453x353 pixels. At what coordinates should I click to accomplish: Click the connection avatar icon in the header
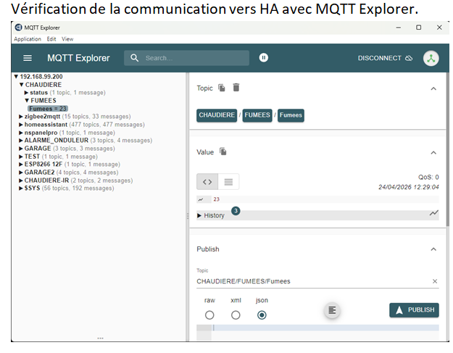click(431, 58)
